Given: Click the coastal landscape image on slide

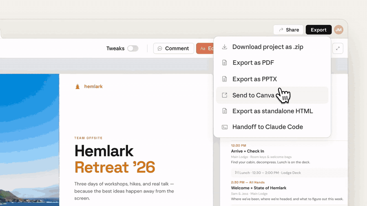Looking at the screenshot, I should [29, 138].
